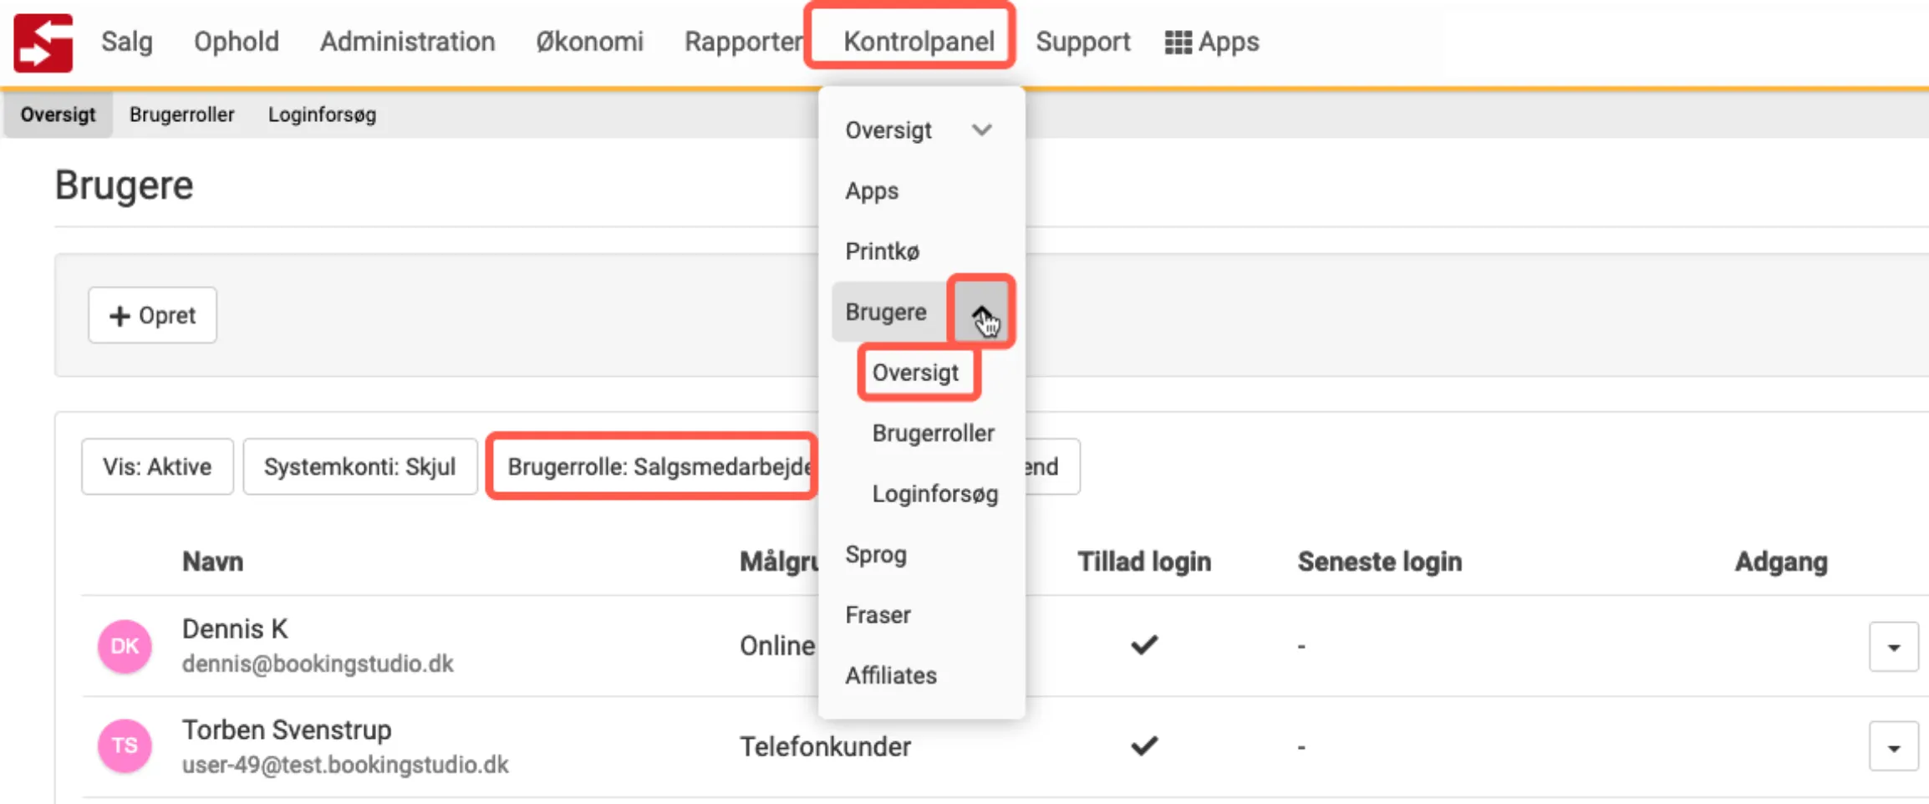This screenshot has width=1929, height=804.
Task: Expand the Oversigt submenu chevron in dropdown
Action: pyautogui.click(x=981, y=130)
